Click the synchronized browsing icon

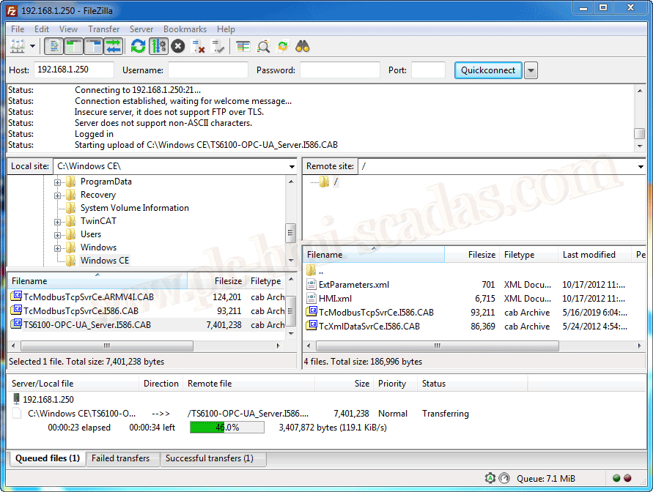(283, 47)
